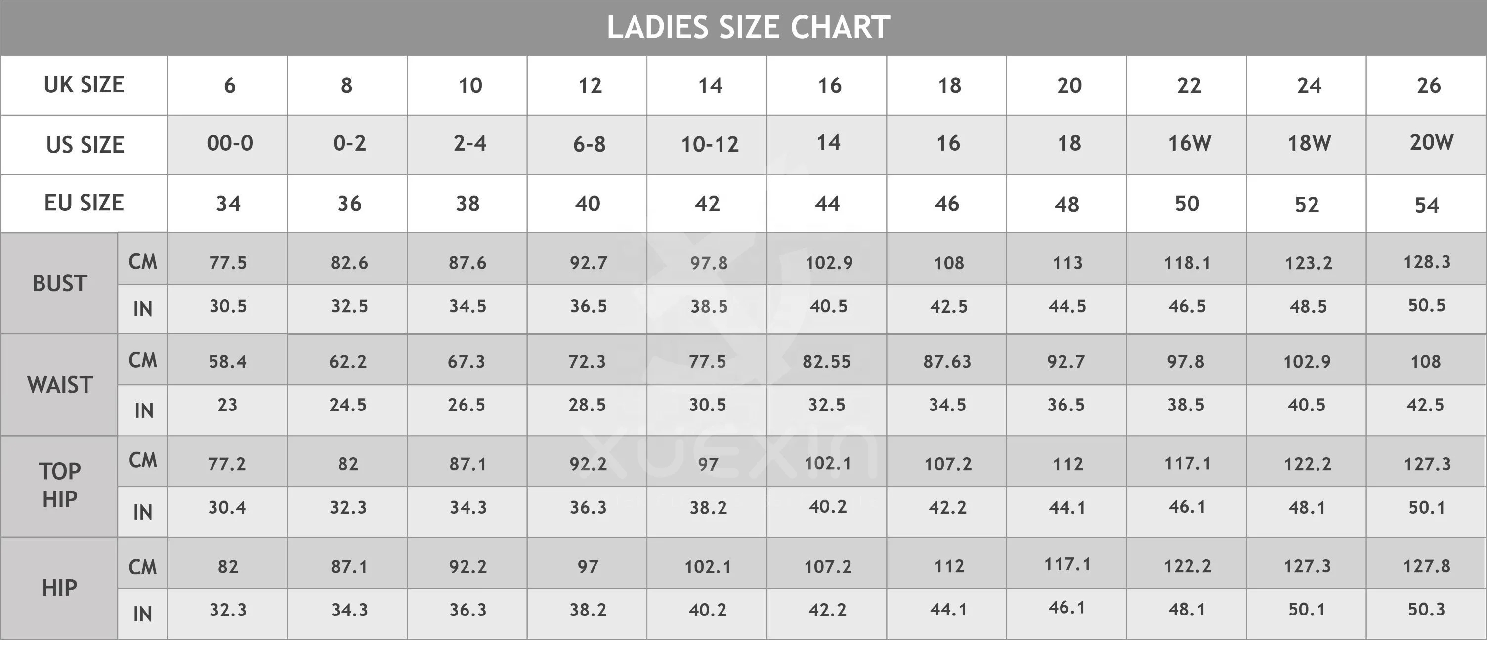Select US size 20W cell

coord(1426,145)
